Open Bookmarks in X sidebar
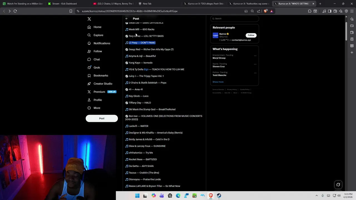 tap(98, 76)
